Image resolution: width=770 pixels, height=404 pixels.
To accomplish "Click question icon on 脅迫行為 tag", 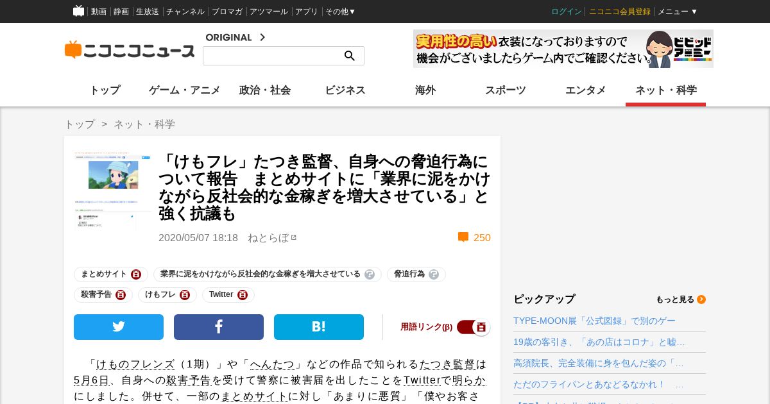I will [434, 274].
